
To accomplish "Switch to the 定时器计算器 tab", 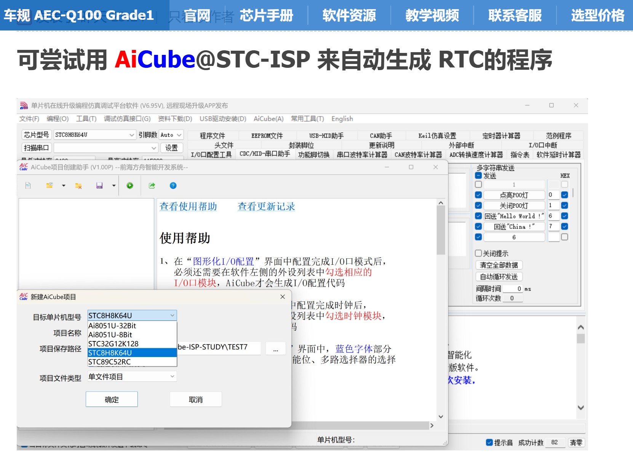I will point(501,136).
